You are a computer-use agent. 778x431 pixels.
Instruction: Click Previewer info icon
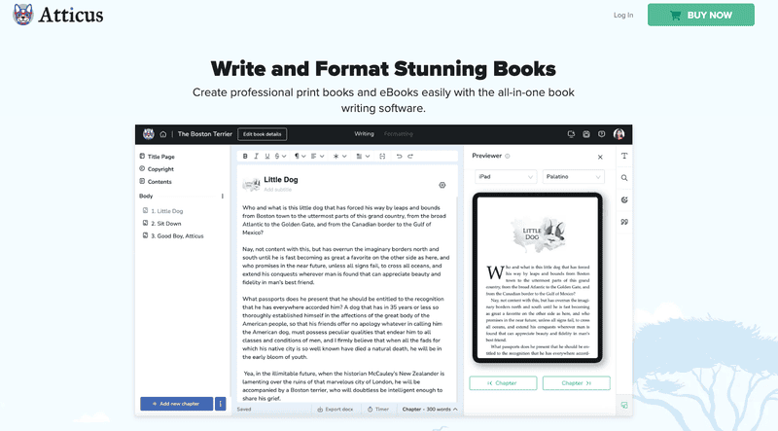(x=507, y=156)
